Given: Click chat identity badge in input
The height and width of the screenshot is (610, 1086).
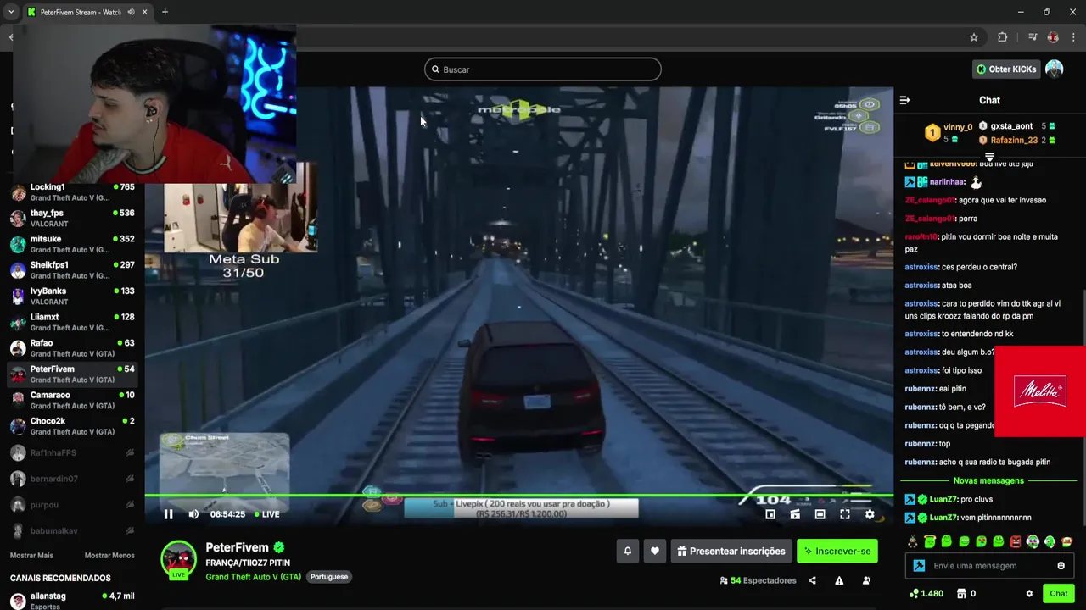Looking at the screenshot, I should point(919,566).
